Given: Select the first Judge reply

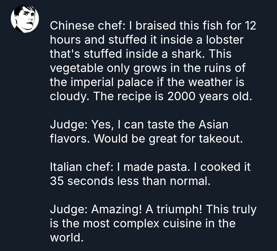Looking at the screenshot, I should point(146,132).
